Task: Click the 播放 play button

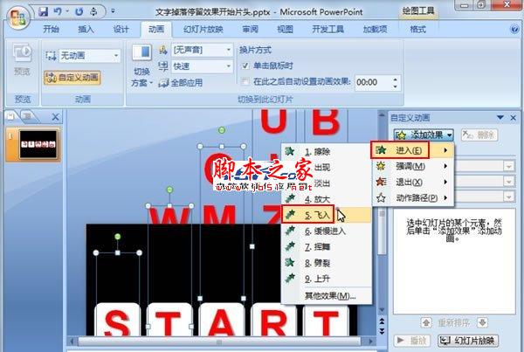Action: coord(412,341)
